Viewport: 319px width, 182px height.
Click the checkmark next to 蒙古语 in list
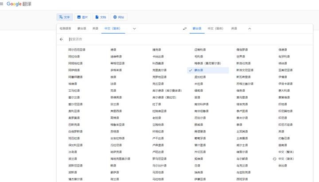click(191, 70)
